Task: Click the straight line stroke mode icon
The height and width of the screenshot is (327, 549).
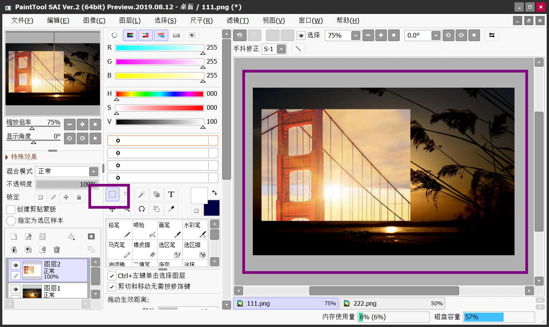Action: click(x=298, y=49)
